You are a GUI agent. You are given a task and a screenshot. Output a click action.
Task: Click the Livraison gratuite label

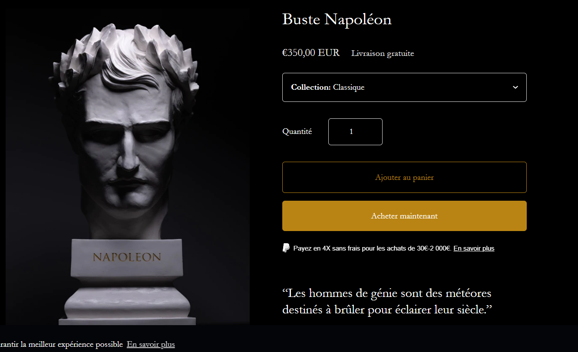383,53
